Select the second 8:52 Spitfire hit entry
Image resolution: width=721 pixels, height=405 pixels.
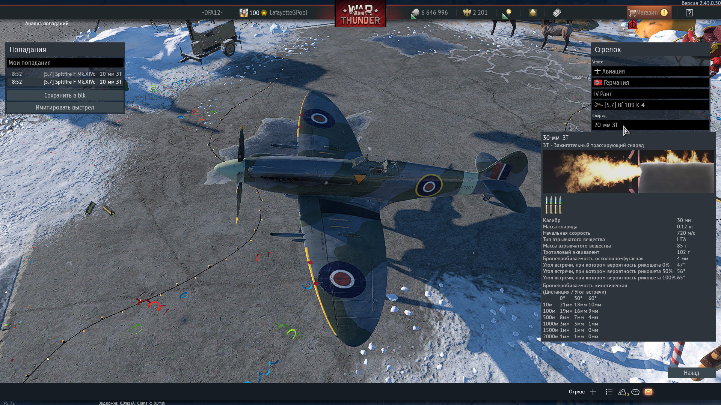pos(65,82)
